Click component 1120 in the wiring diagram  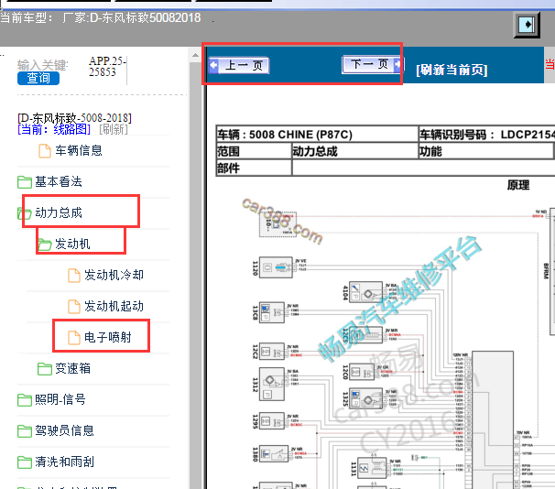tap(276, 267)
